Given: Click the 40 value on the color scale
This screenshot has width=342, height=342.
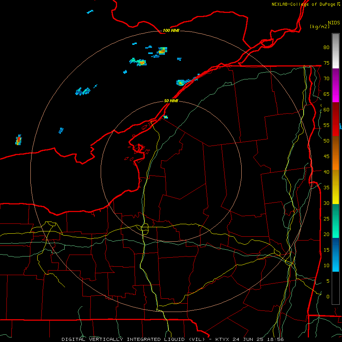Looking at the screenshot, I should pos(326,172).
